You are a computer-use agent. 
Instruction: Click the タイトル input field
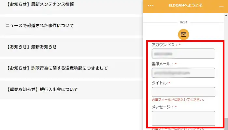(183, 92)
